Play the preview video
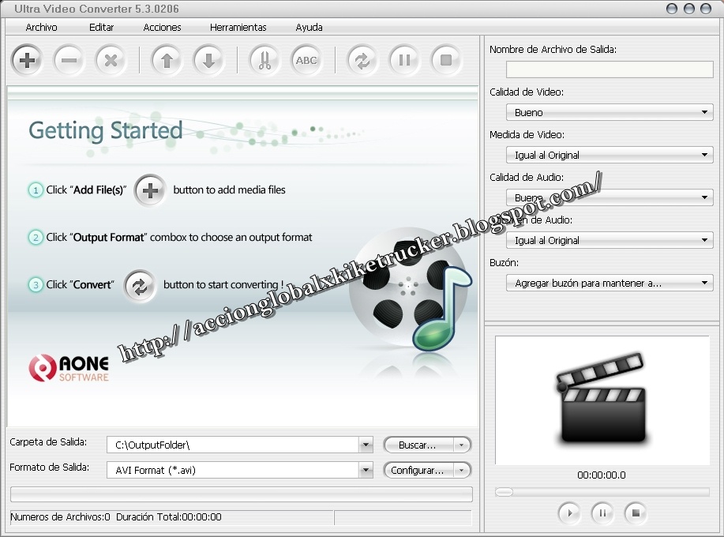This screenshot has width=724, height=537. [569, 513]
